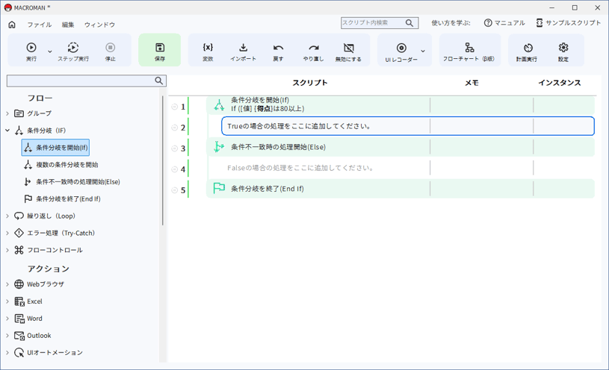Select row 2 Trueの場合の処理 placeholder
This screenshot has height=370, width=609.
(x=408, y=126)
